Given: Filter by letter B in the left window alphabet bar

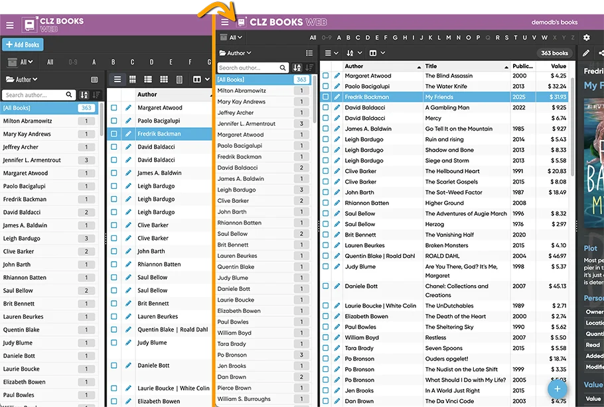Looking at the screenshot, I should 113,62.
